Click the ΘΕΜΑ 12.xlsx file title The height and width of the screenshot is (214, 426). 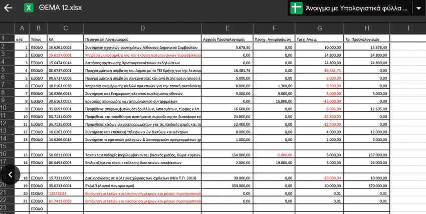click(60, 9)
